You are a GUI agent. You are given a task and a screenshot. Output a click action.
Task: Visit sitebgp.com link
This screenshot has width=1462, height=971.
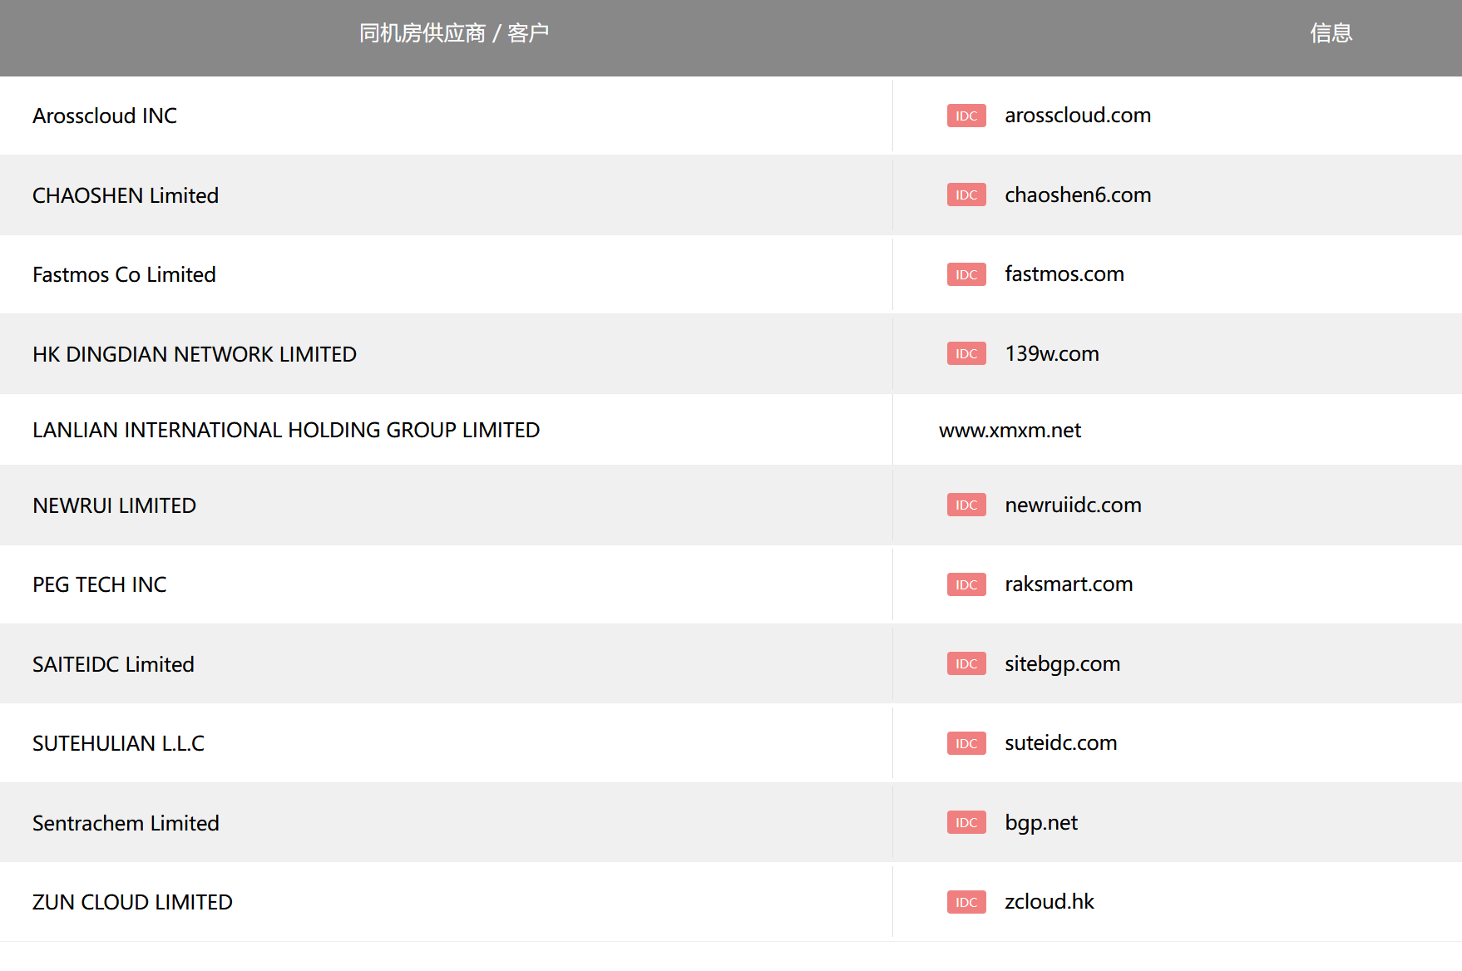(1062, 663)
